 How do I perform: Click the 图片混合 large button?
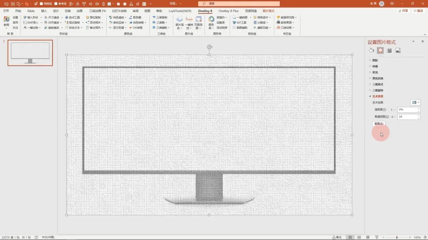coord(180,23)
